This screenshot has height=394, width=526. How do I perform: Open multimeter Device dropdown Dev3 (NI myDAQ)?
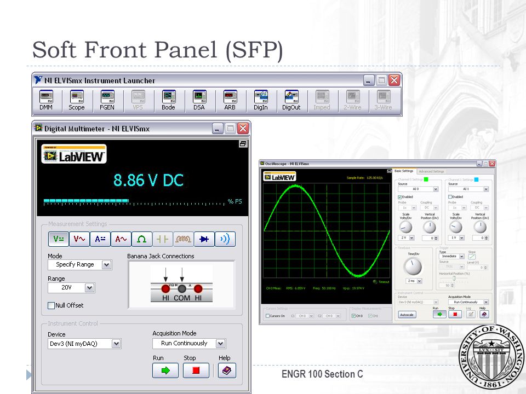[84, 344]
